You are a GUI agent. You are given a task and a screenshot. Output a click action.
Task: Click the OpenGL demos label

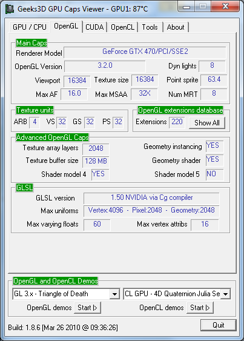click(49, 308)
